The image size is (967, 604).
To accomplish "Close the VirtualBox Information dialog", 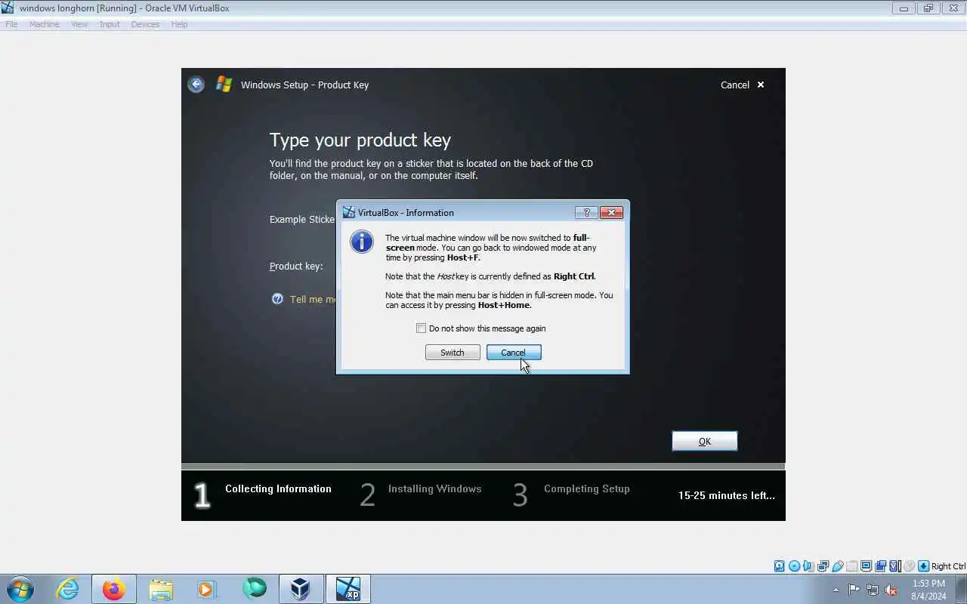I will [611, 213].
